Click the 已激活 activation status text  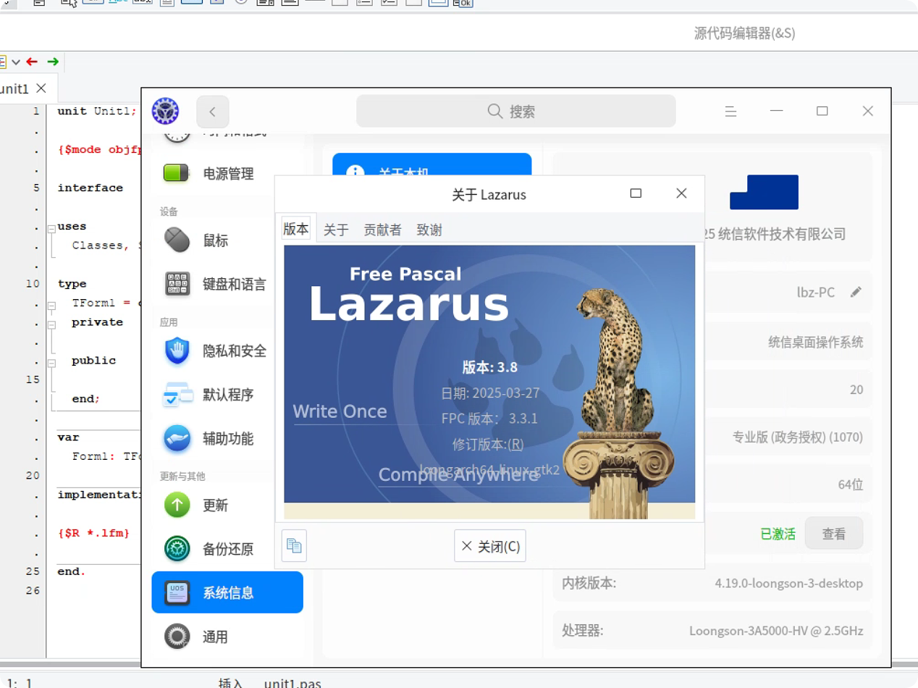pyautogui.click(x=778, y=534)
